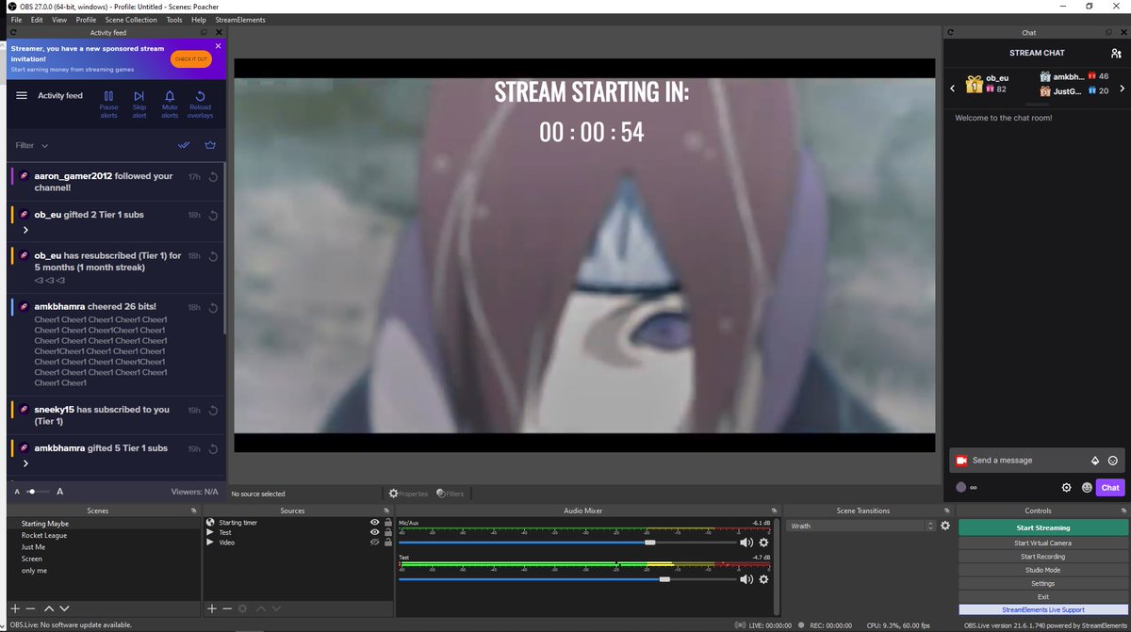Show the hidden Video source
The image size is (1131, 632).
tap(375, 543)
